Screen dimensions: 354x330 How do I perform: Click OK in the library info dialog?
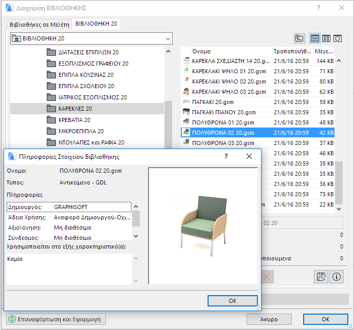pos(233,301)
